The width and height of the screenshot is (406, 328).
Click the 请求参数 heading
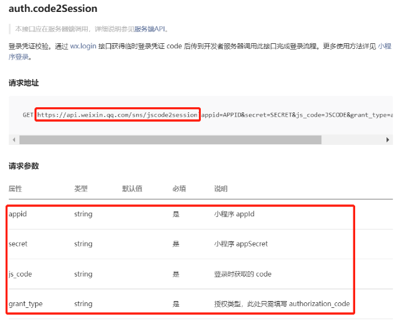24,166
